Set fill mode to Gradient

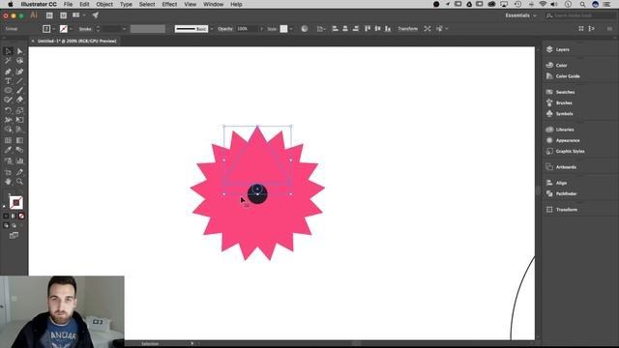[14, 216]
